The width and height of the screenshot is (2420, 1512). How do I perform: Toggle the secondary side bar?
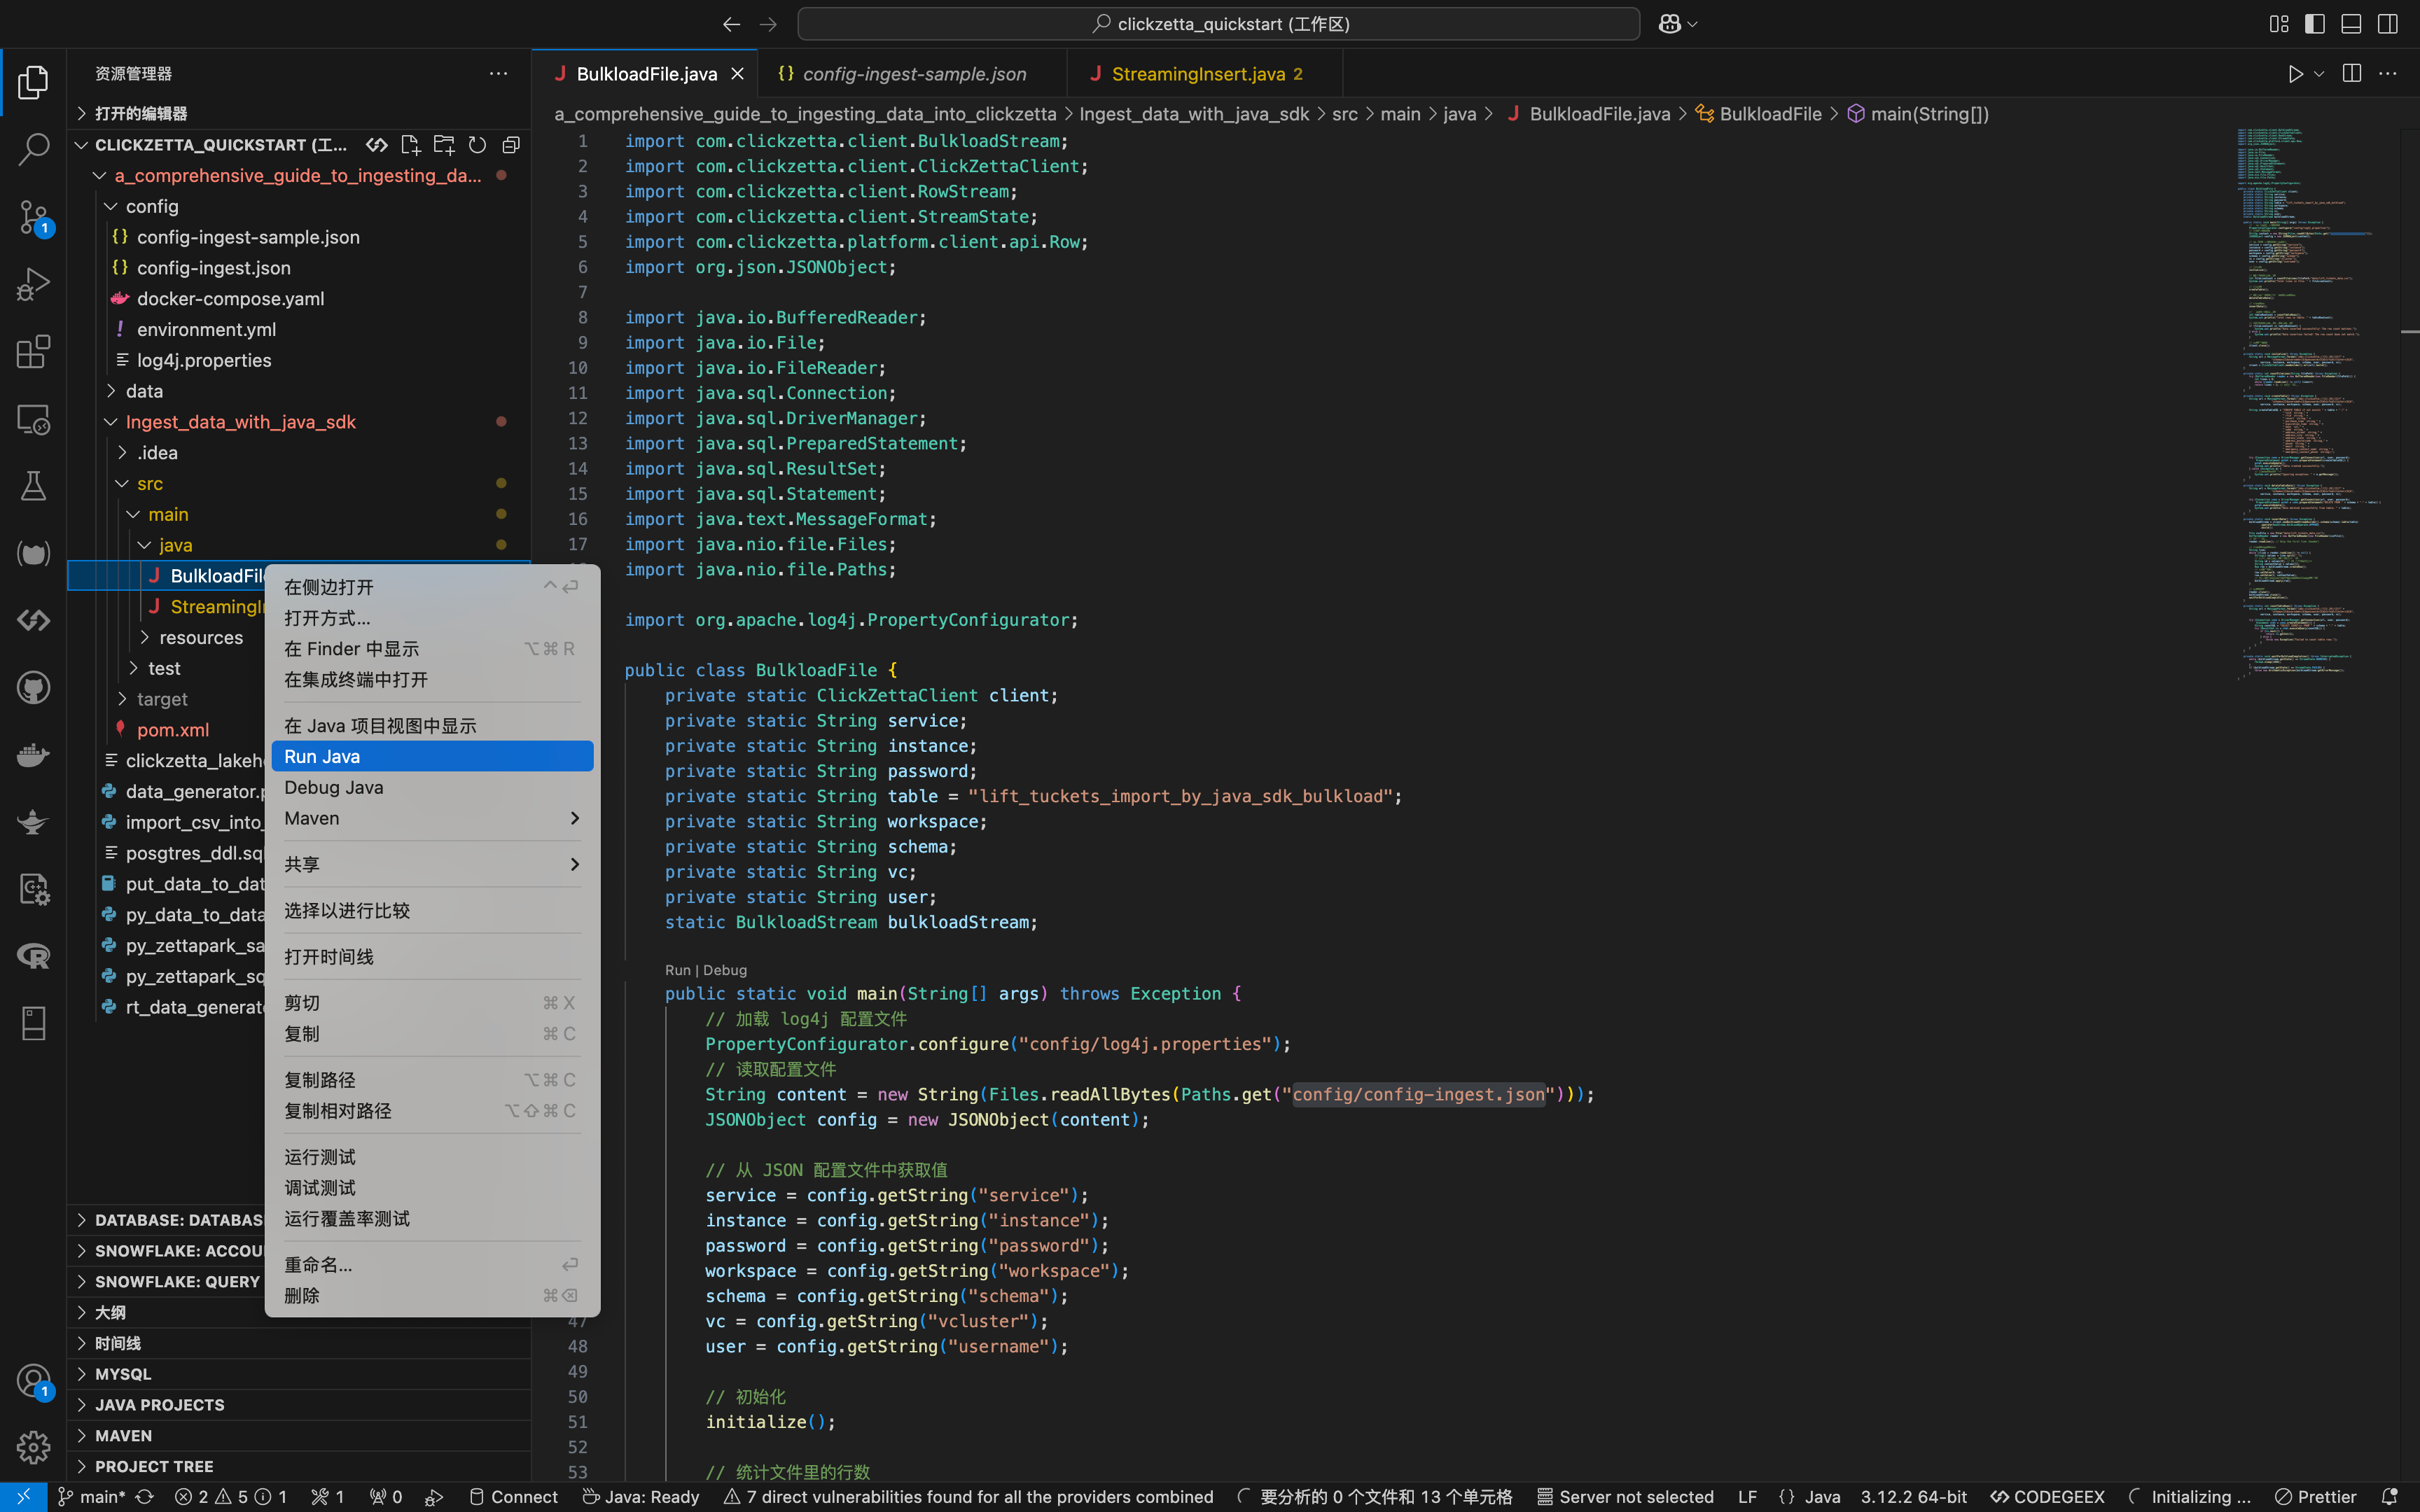click(x=2387, y=24)
